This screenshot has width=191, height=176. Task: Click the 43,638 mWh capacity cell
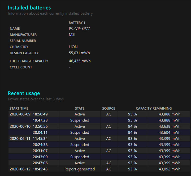[169, 127]
